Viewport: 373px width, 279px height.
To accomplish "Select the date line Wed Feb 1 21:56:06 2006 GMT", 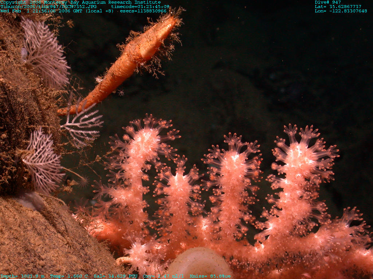I will click(x=41, y=11).
